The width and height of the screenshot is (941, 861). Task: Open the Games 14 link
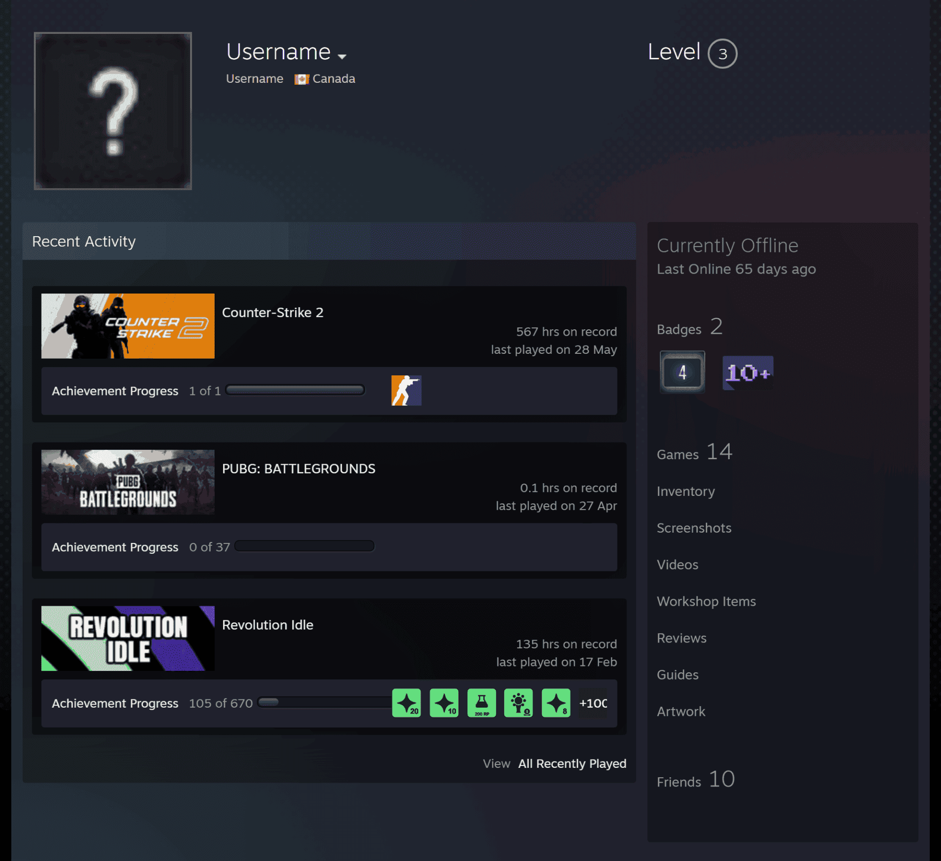click(x=694, y=452)
